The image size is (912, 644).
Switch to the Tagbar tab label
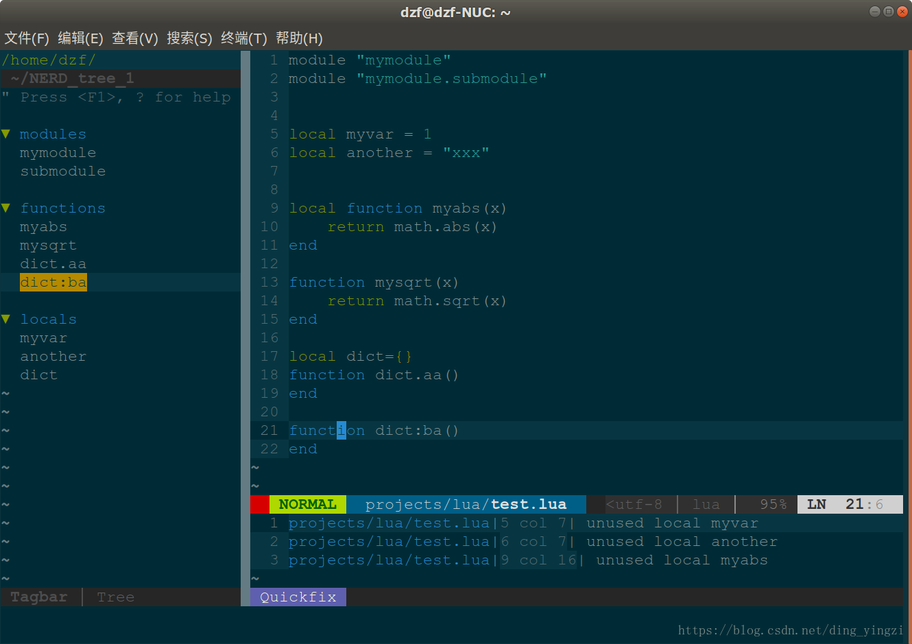tap(39, 597)
